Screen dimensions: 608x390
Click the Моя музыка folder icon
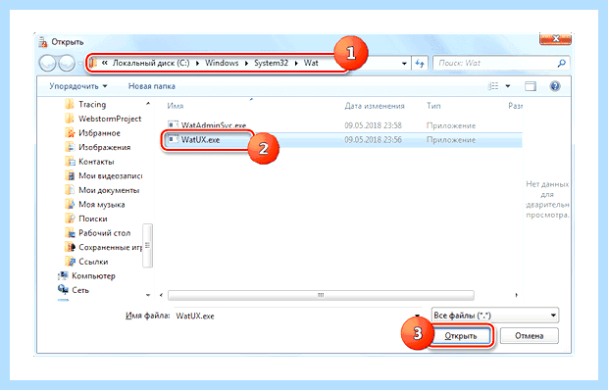(70, 205)
